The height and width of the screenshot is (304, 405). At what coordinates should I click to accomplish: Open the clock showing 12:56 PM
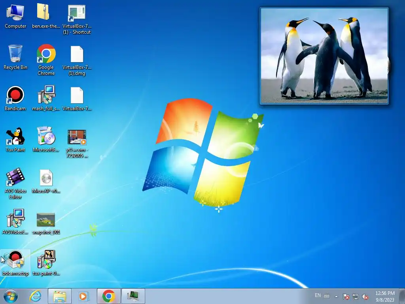[x=385, y=296]
